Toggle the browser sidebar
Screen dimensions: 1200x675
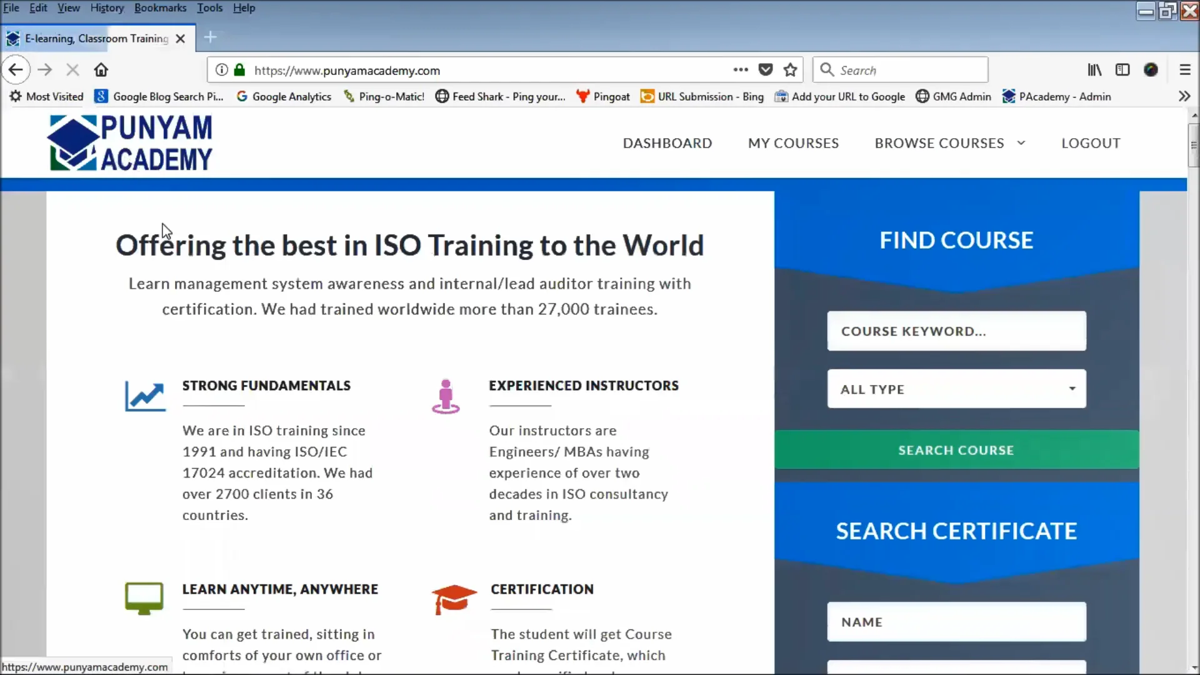[1122, 69]
